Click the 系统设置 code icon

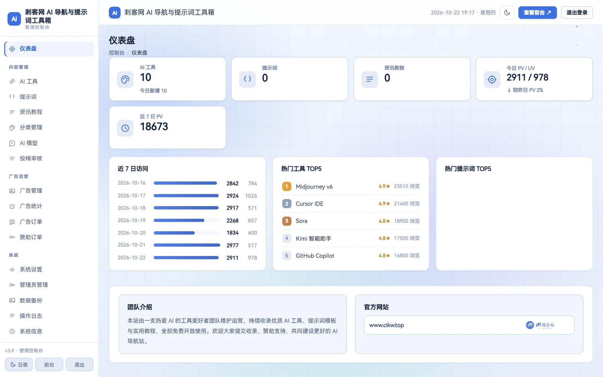pos(12,270)
